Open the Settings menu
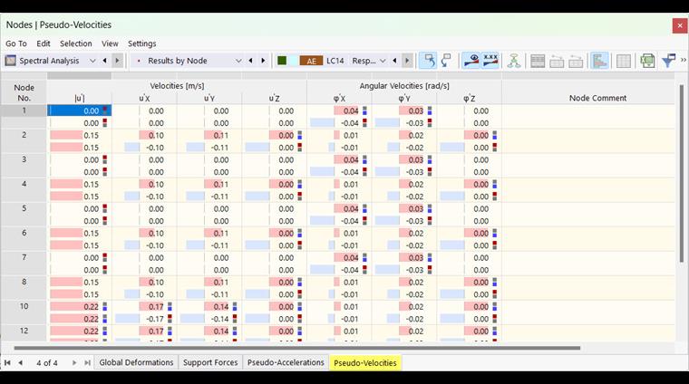The width and height of the screenshot is (689, 384). (142, 43)
